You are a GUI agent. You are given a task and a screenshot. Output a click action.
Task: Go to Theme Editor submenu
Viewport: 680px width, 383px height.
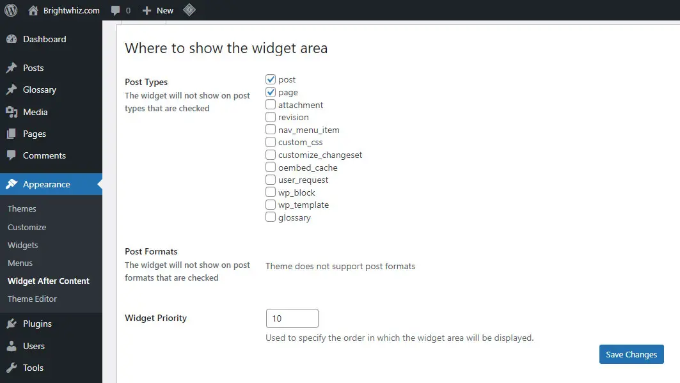point(32,299)
